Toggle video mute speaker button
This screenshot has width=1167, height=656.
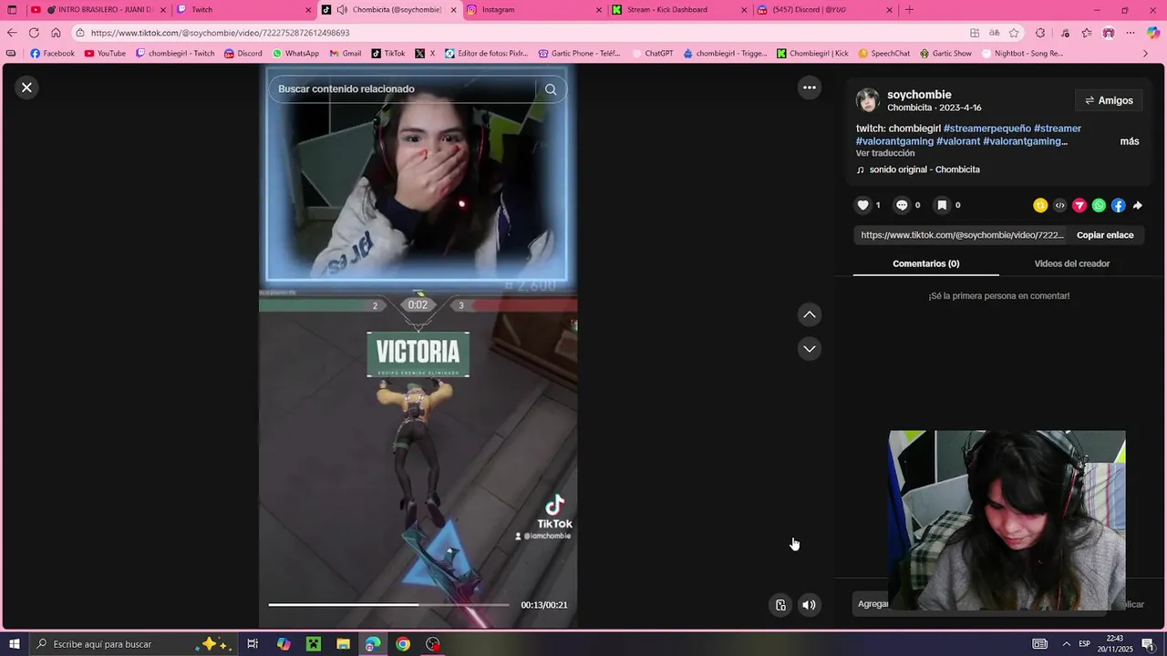click(x=809, y=605)
